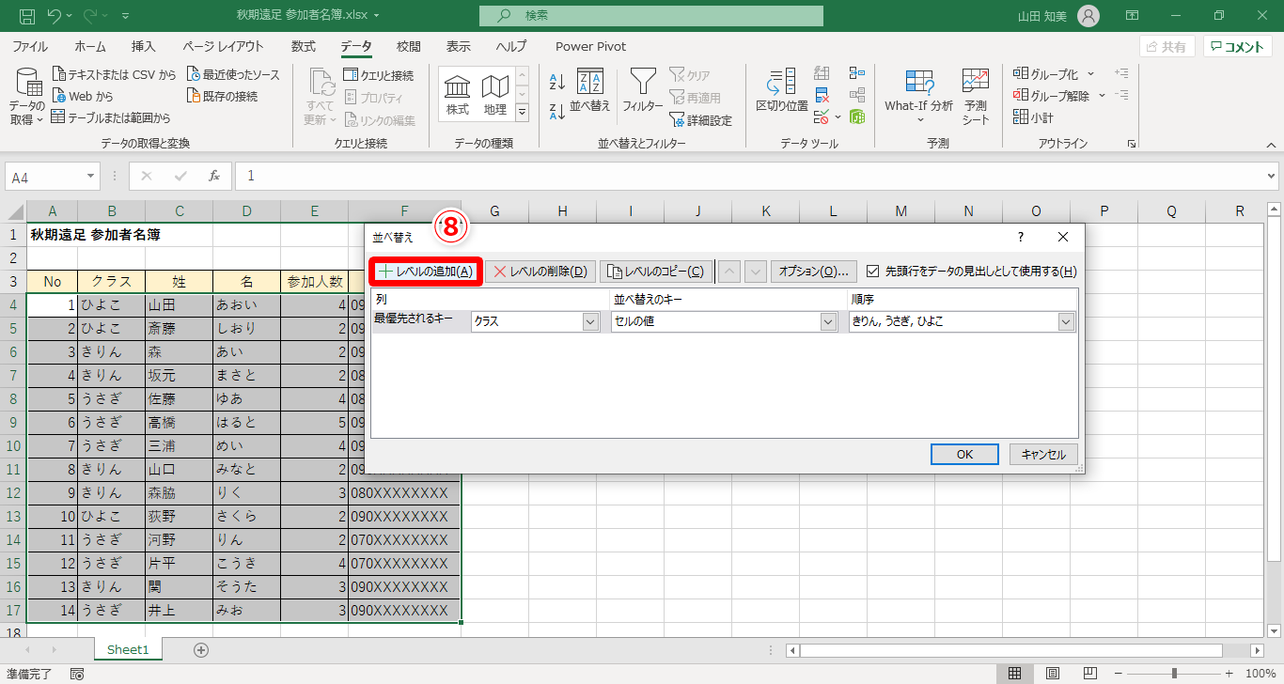Screen dimensions: 1284x684
Task: Choose the Web から data source
Action: pos(83,96)
